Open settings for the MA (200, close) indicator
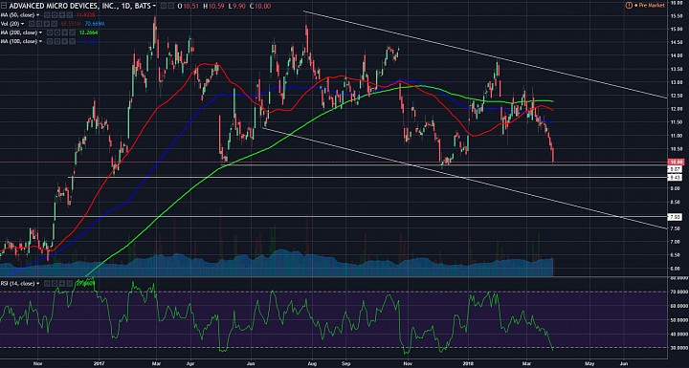The image size is (689, 368). pos(57,32)
